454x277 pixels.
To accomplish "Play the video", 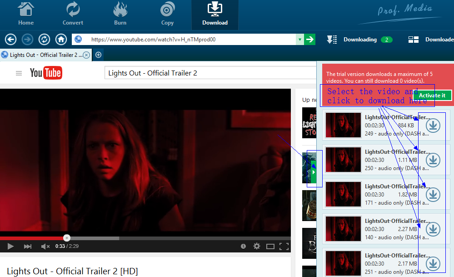I will point(10,246).
